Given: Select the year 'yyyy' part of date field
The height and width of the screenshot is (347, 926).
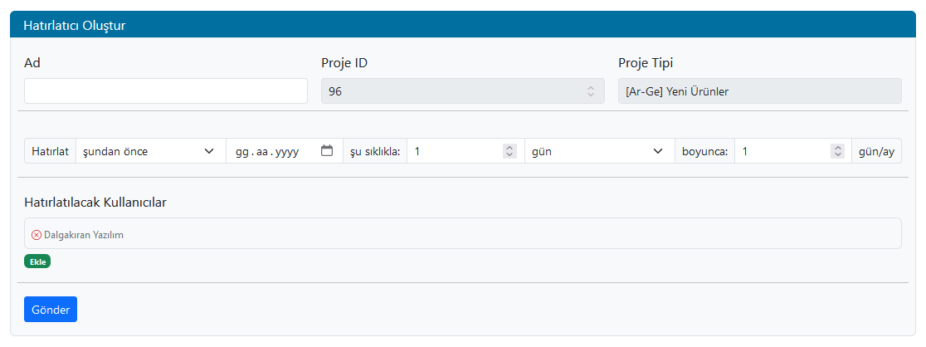Looking at the screenshot, I should click(x=286, y=152).
